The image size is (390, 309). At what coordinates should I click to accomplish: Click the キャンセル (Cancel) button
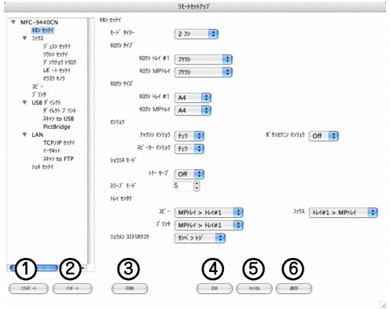pyautogui.click(x=254, y=289)
